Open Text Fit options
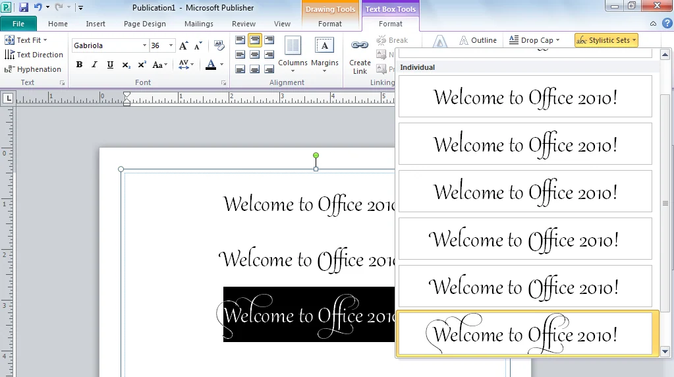 coord(26,40)
